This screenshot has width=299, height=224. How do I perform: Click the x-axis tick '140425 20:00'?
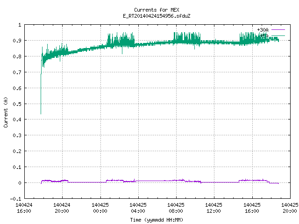pyautogui.click(x=290, y=208)
